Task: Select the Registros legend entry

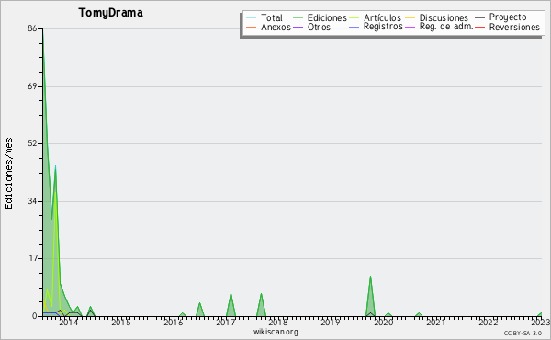Action: click(x=383, y=27)
